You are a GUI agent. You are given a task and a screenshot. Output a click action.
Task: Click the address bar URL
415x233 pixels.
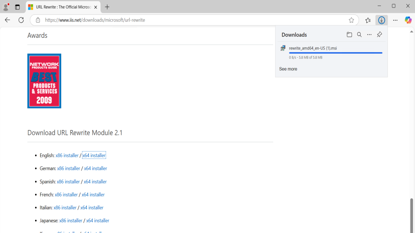95,20
